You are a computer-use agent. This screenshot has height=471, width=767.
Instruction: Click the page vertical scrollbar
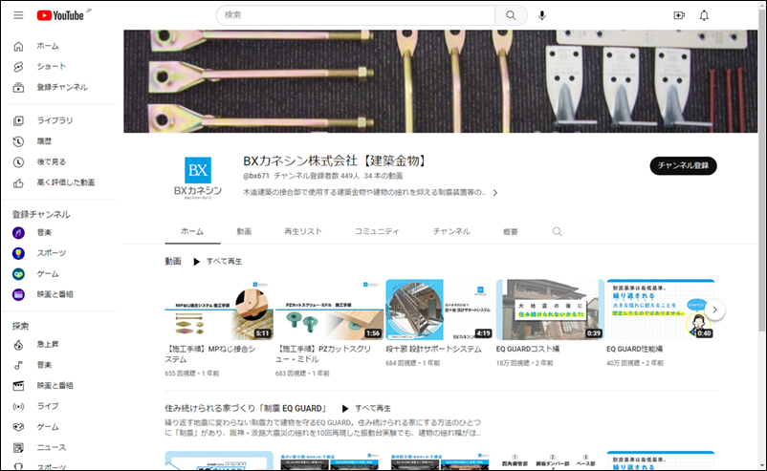(x=762, y=171)
